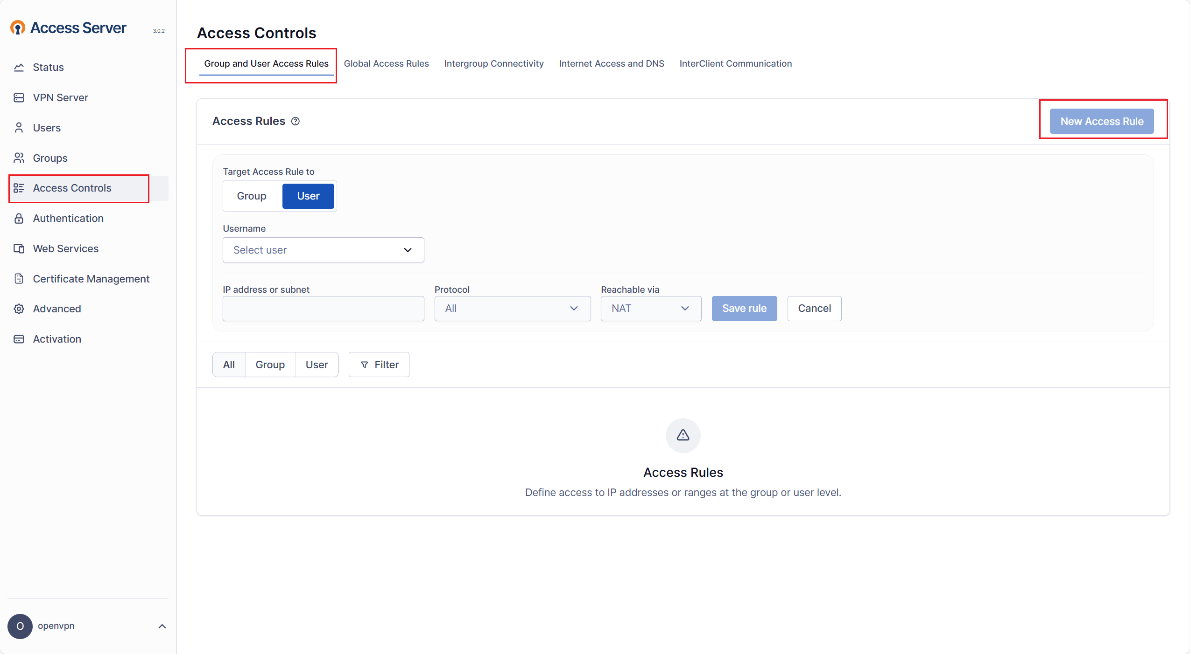
Task: Click help icon beside Access Rules heading
Action: tap(296, 121)
